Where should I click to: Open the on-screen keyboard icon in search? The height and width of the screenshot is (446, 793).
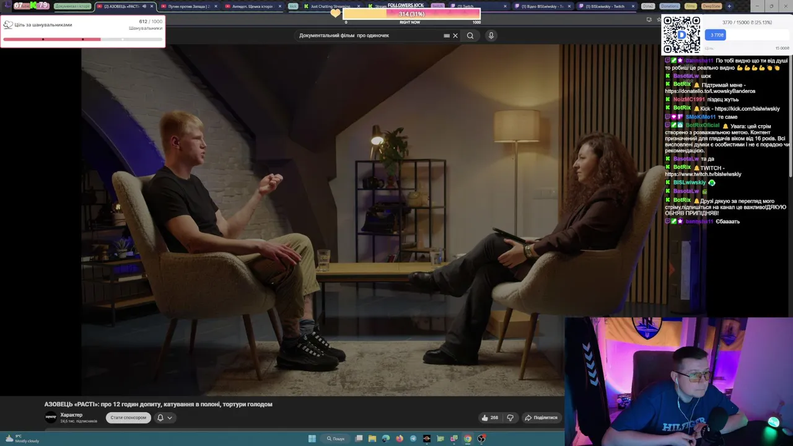click(447, 35)
